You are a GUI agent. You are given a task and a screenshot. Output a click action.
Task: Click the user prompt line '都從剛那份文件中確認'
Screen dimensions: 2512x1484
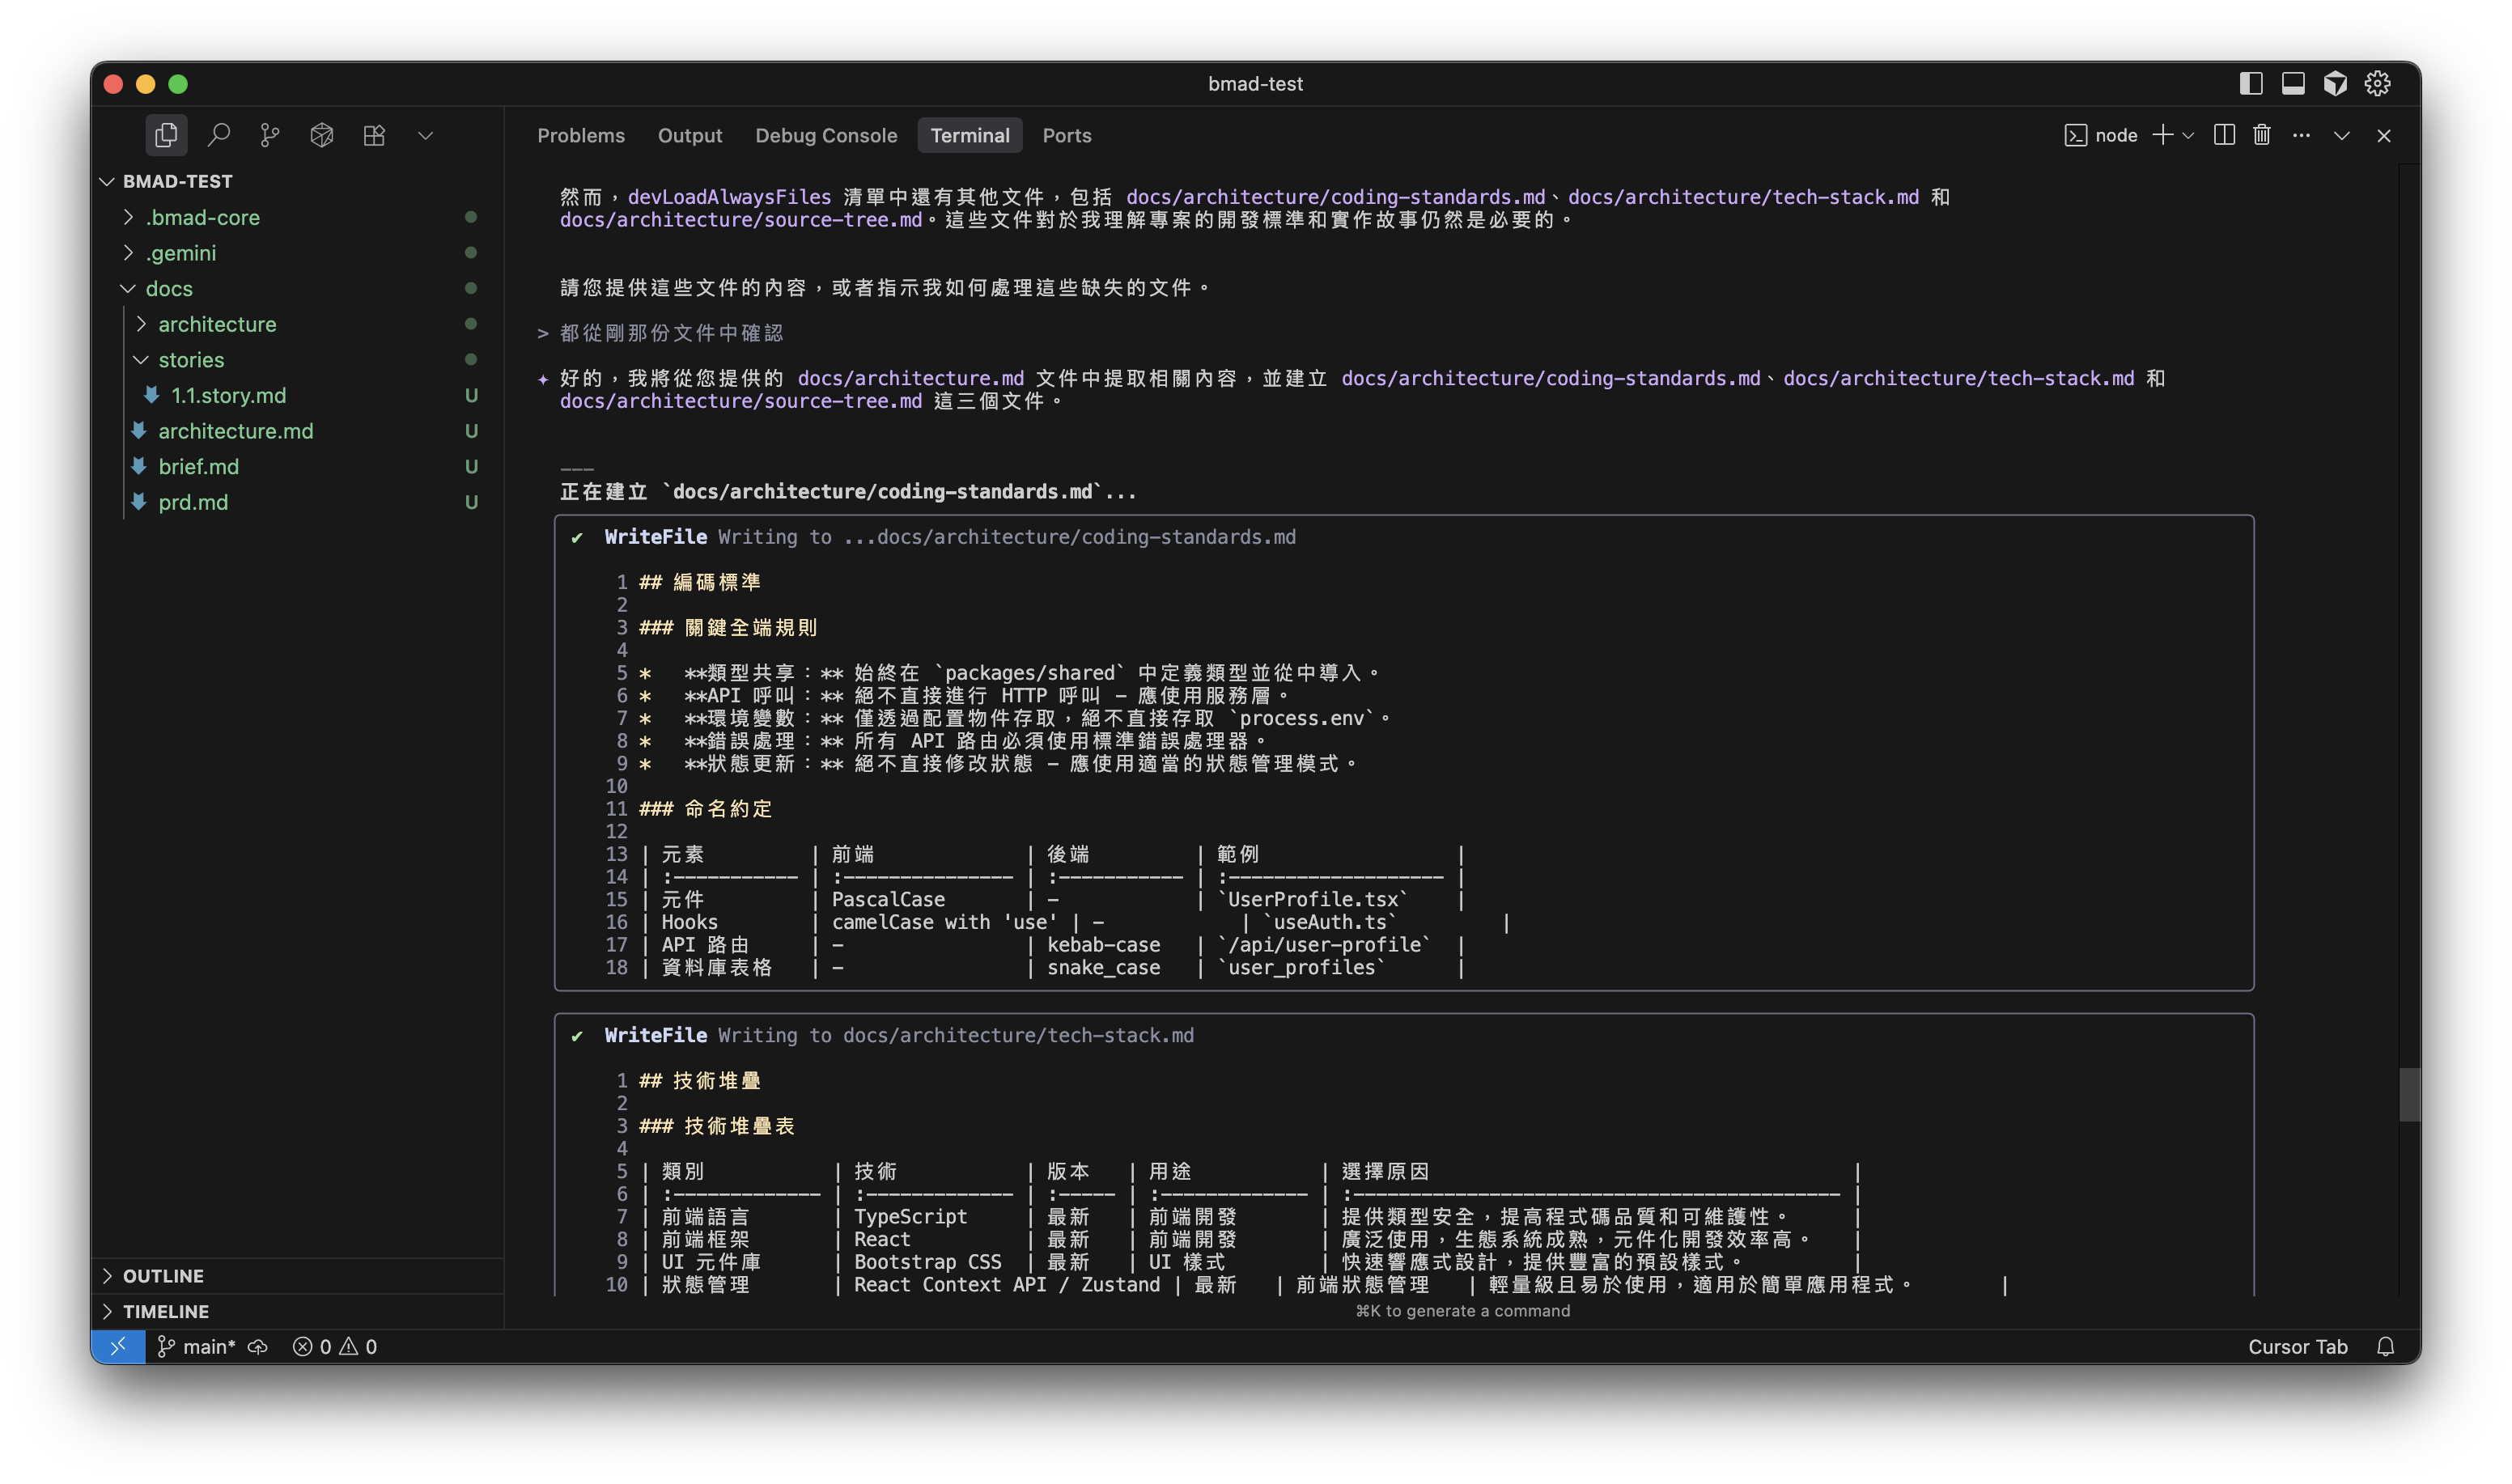[x=671, y=333]
